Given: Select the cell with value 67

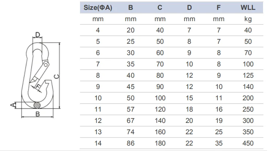Looking at the screenshot, I should point(130,121).
